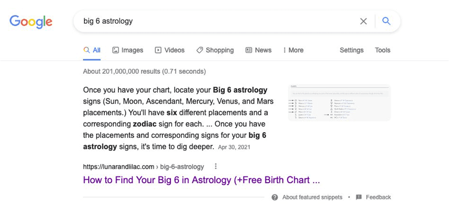Clear the search box with X icon

(363, 21)
